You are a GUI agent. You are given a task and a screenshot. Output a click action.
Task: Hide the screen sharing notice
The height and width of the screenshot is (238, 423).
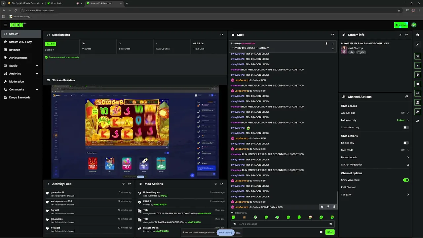(238, 232)
